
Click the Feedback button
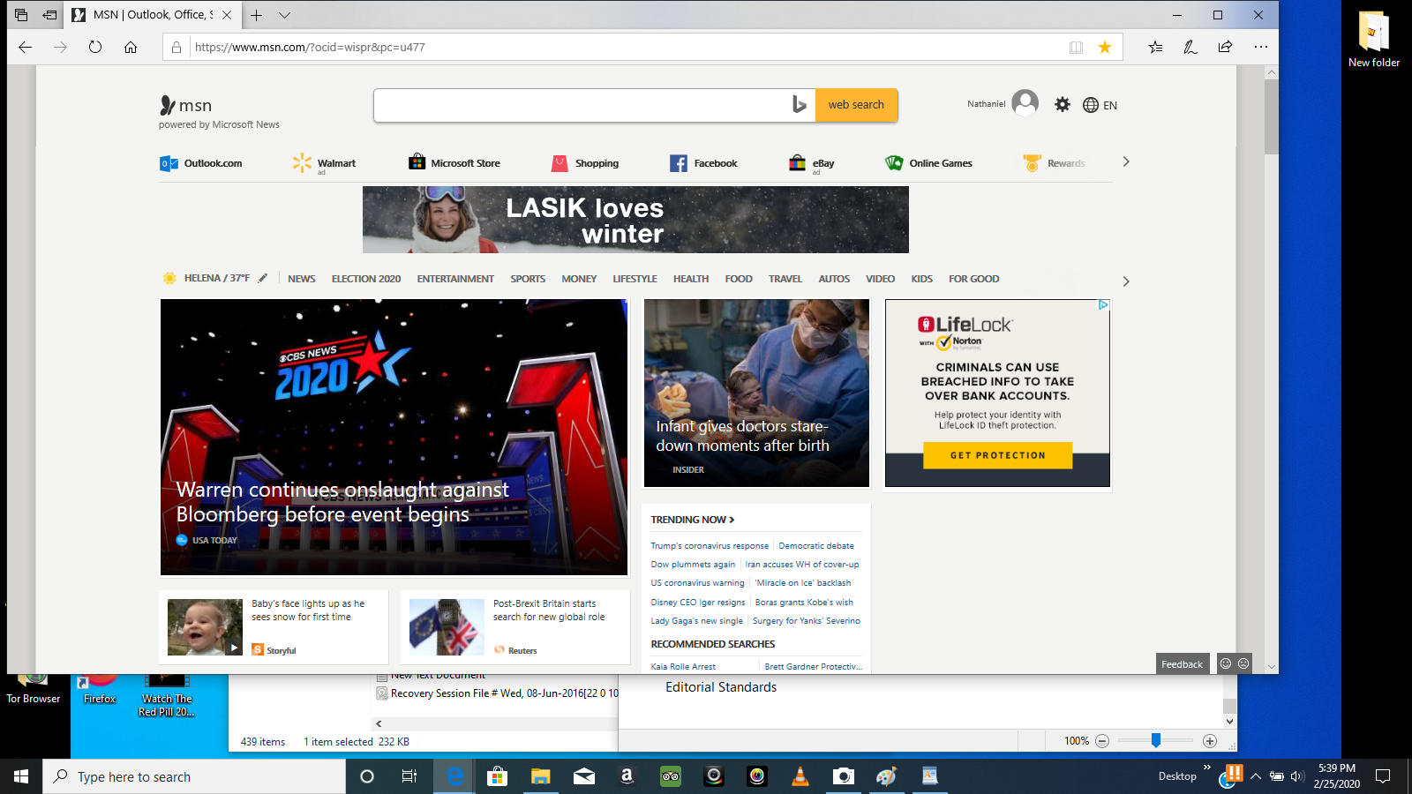click(x=1182, y=664)
